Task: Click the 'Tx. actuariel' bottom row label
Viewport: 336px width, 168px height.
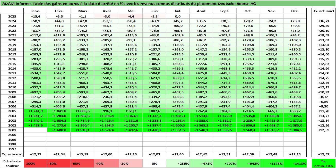Action: click(12, 154)
